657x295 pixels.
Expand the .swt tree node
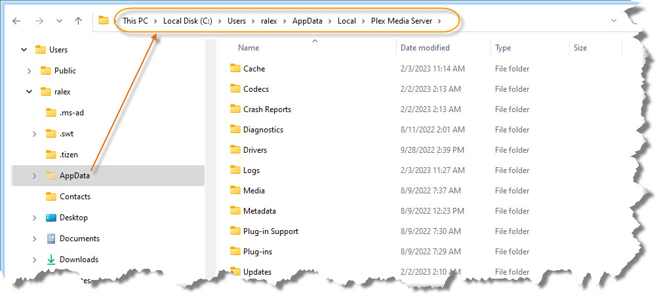(34, 134)
